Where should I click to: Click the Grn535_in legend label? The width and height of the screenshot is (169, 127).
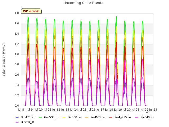point(51,117)
